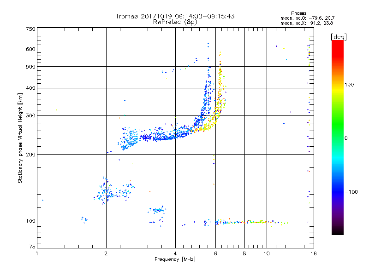The image size is (369, 276).
Task: Click the phase colorbar gradient
Action: [338, 137]
